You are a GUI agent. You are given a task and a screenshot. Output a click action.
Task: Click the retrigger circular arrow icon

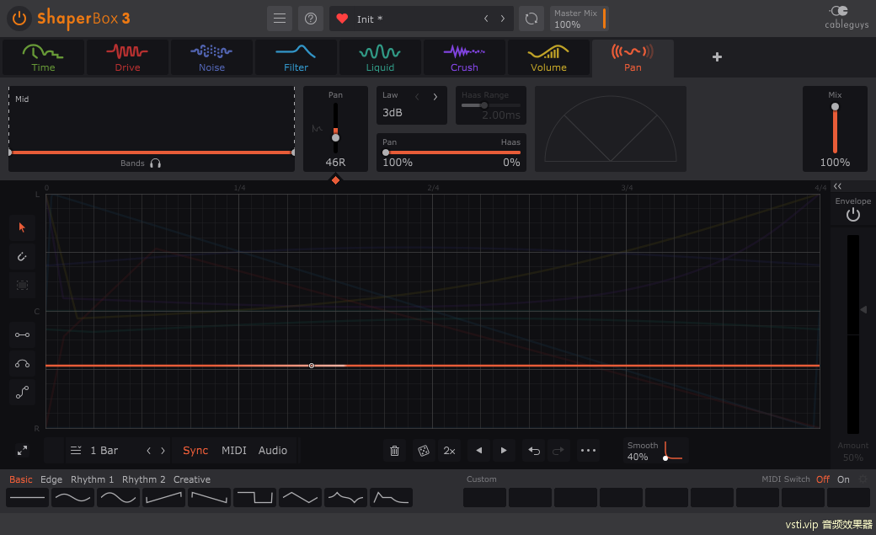point(531,19)
